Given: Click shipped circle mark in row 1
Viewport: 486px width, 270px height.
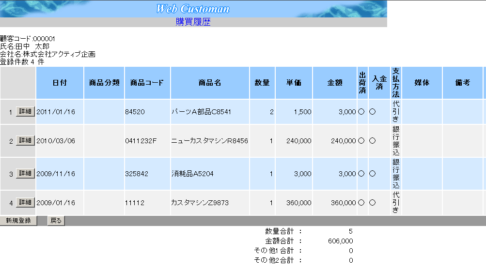Looking at the screenshot, I should pyautogui.click(x=361, y=112).
